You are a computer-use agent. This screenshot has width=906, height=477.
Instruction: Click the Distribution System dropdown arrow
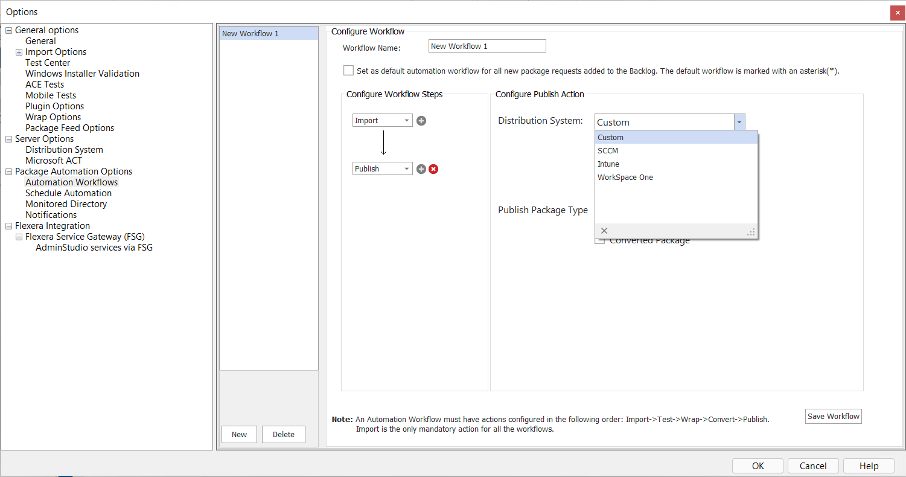(739, 122)
